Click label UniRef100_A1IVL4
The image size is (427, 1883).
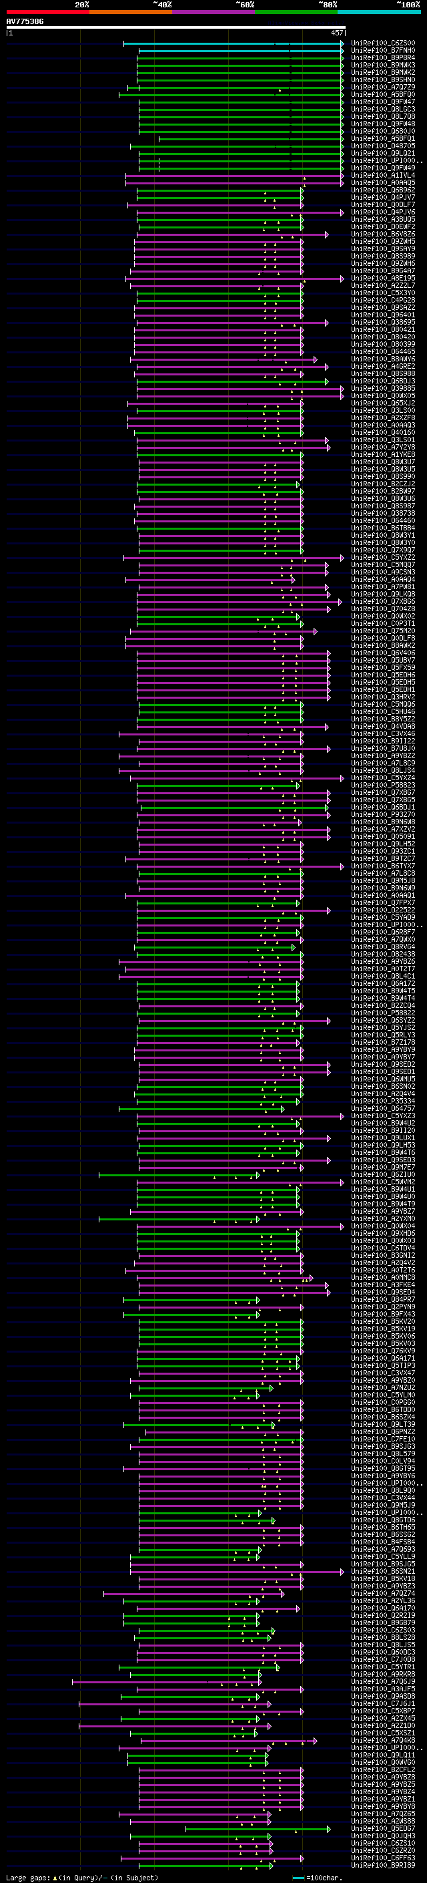pos(382,176)
